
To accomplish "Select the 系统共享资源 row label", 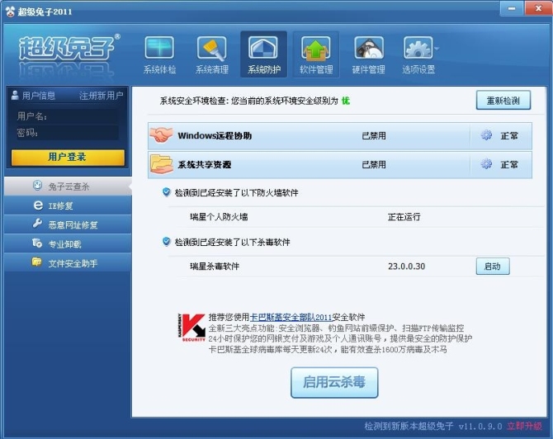I will tap(205, 165).
